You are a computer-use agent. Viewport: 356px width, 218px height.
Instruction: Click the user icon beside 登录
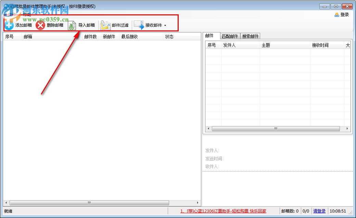click(337, 14)
